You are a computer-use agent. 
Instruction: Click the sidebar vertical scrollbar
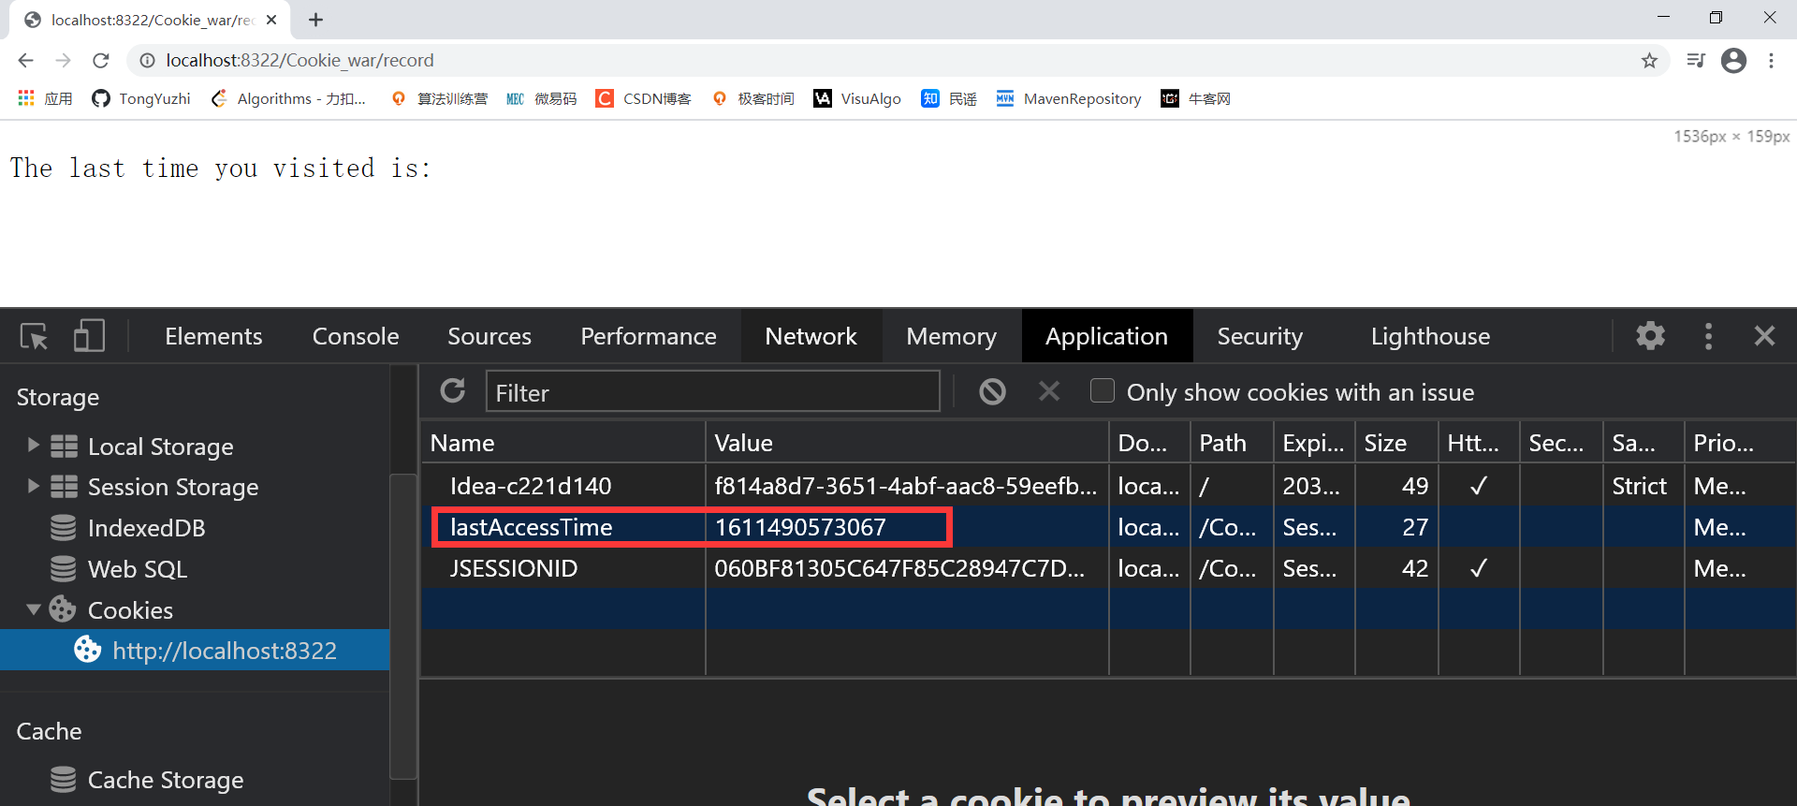tap(403, 625)
